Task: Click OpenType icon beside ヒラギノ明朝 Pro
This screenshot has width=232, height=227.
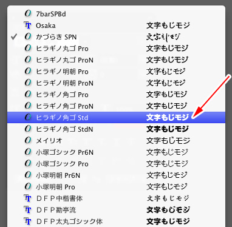Action: click(x=28, y=71)
